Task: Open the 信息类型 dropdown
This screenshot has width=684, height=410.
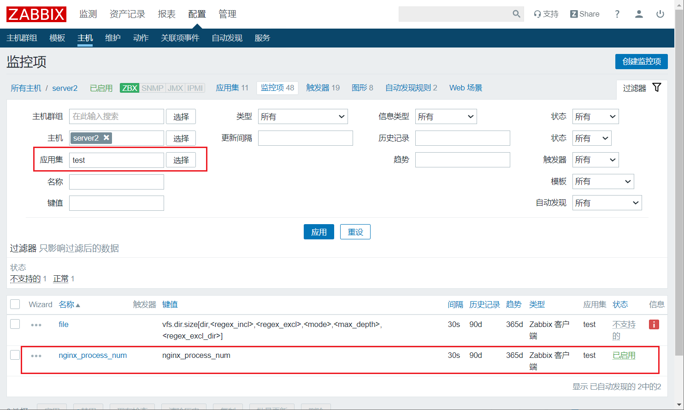Action: (446, 117)
